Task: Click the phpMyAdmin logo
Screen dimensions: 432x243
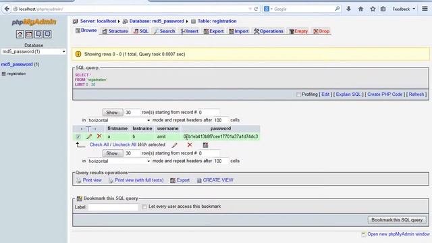Action: 34,22
